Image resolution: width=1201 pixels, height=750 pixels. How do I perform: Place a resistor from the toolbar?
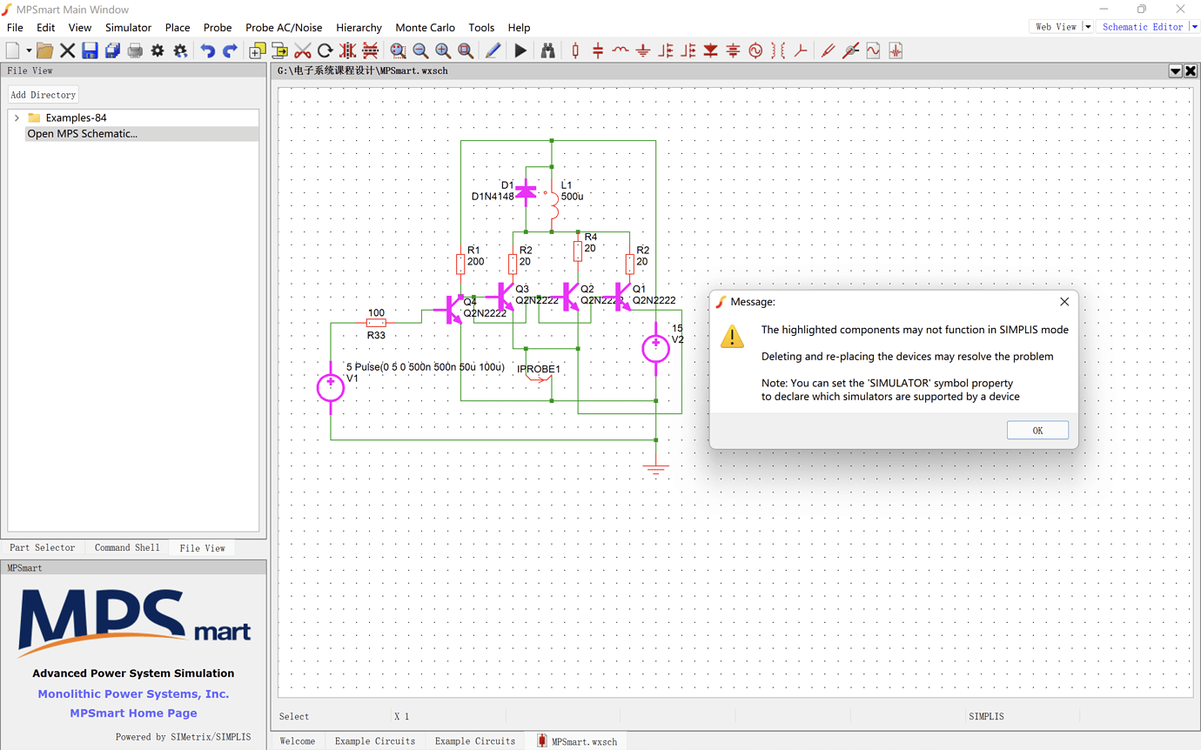click(x=575, y=50)
